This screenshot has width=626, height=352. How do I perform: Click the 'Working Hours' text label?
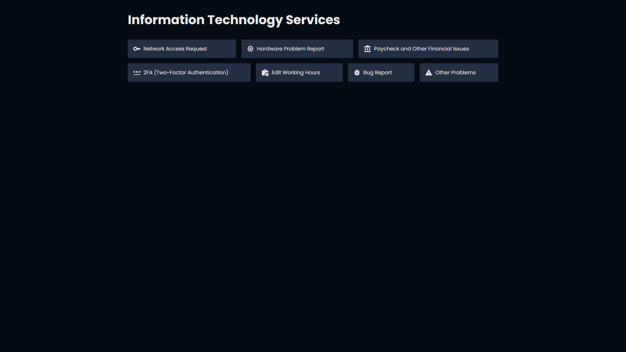(301, 73)
